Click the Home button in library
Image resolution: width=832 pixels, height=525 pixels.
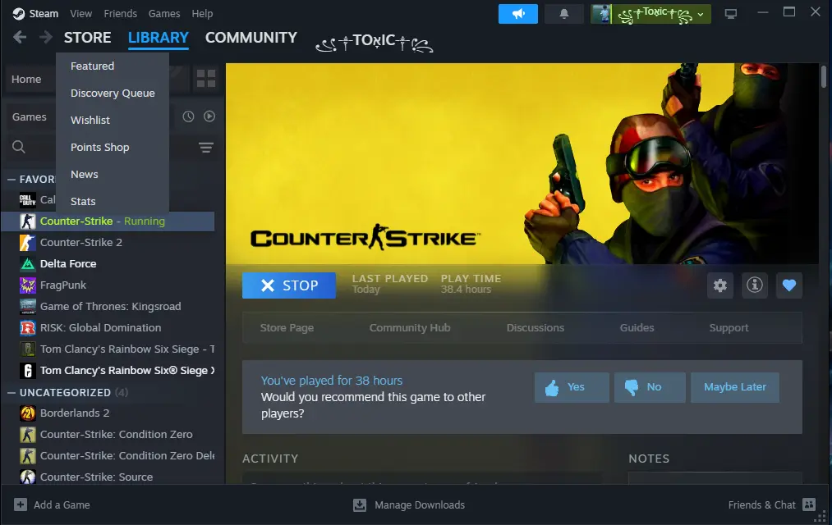click(x=26, y=80)
